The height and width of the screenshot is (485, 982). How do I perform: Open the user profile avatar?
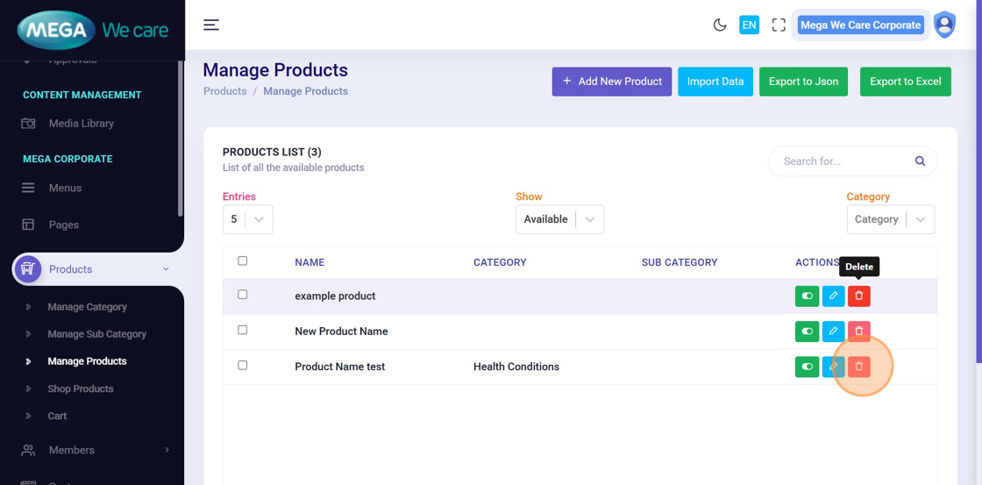[x=944, y=25]
